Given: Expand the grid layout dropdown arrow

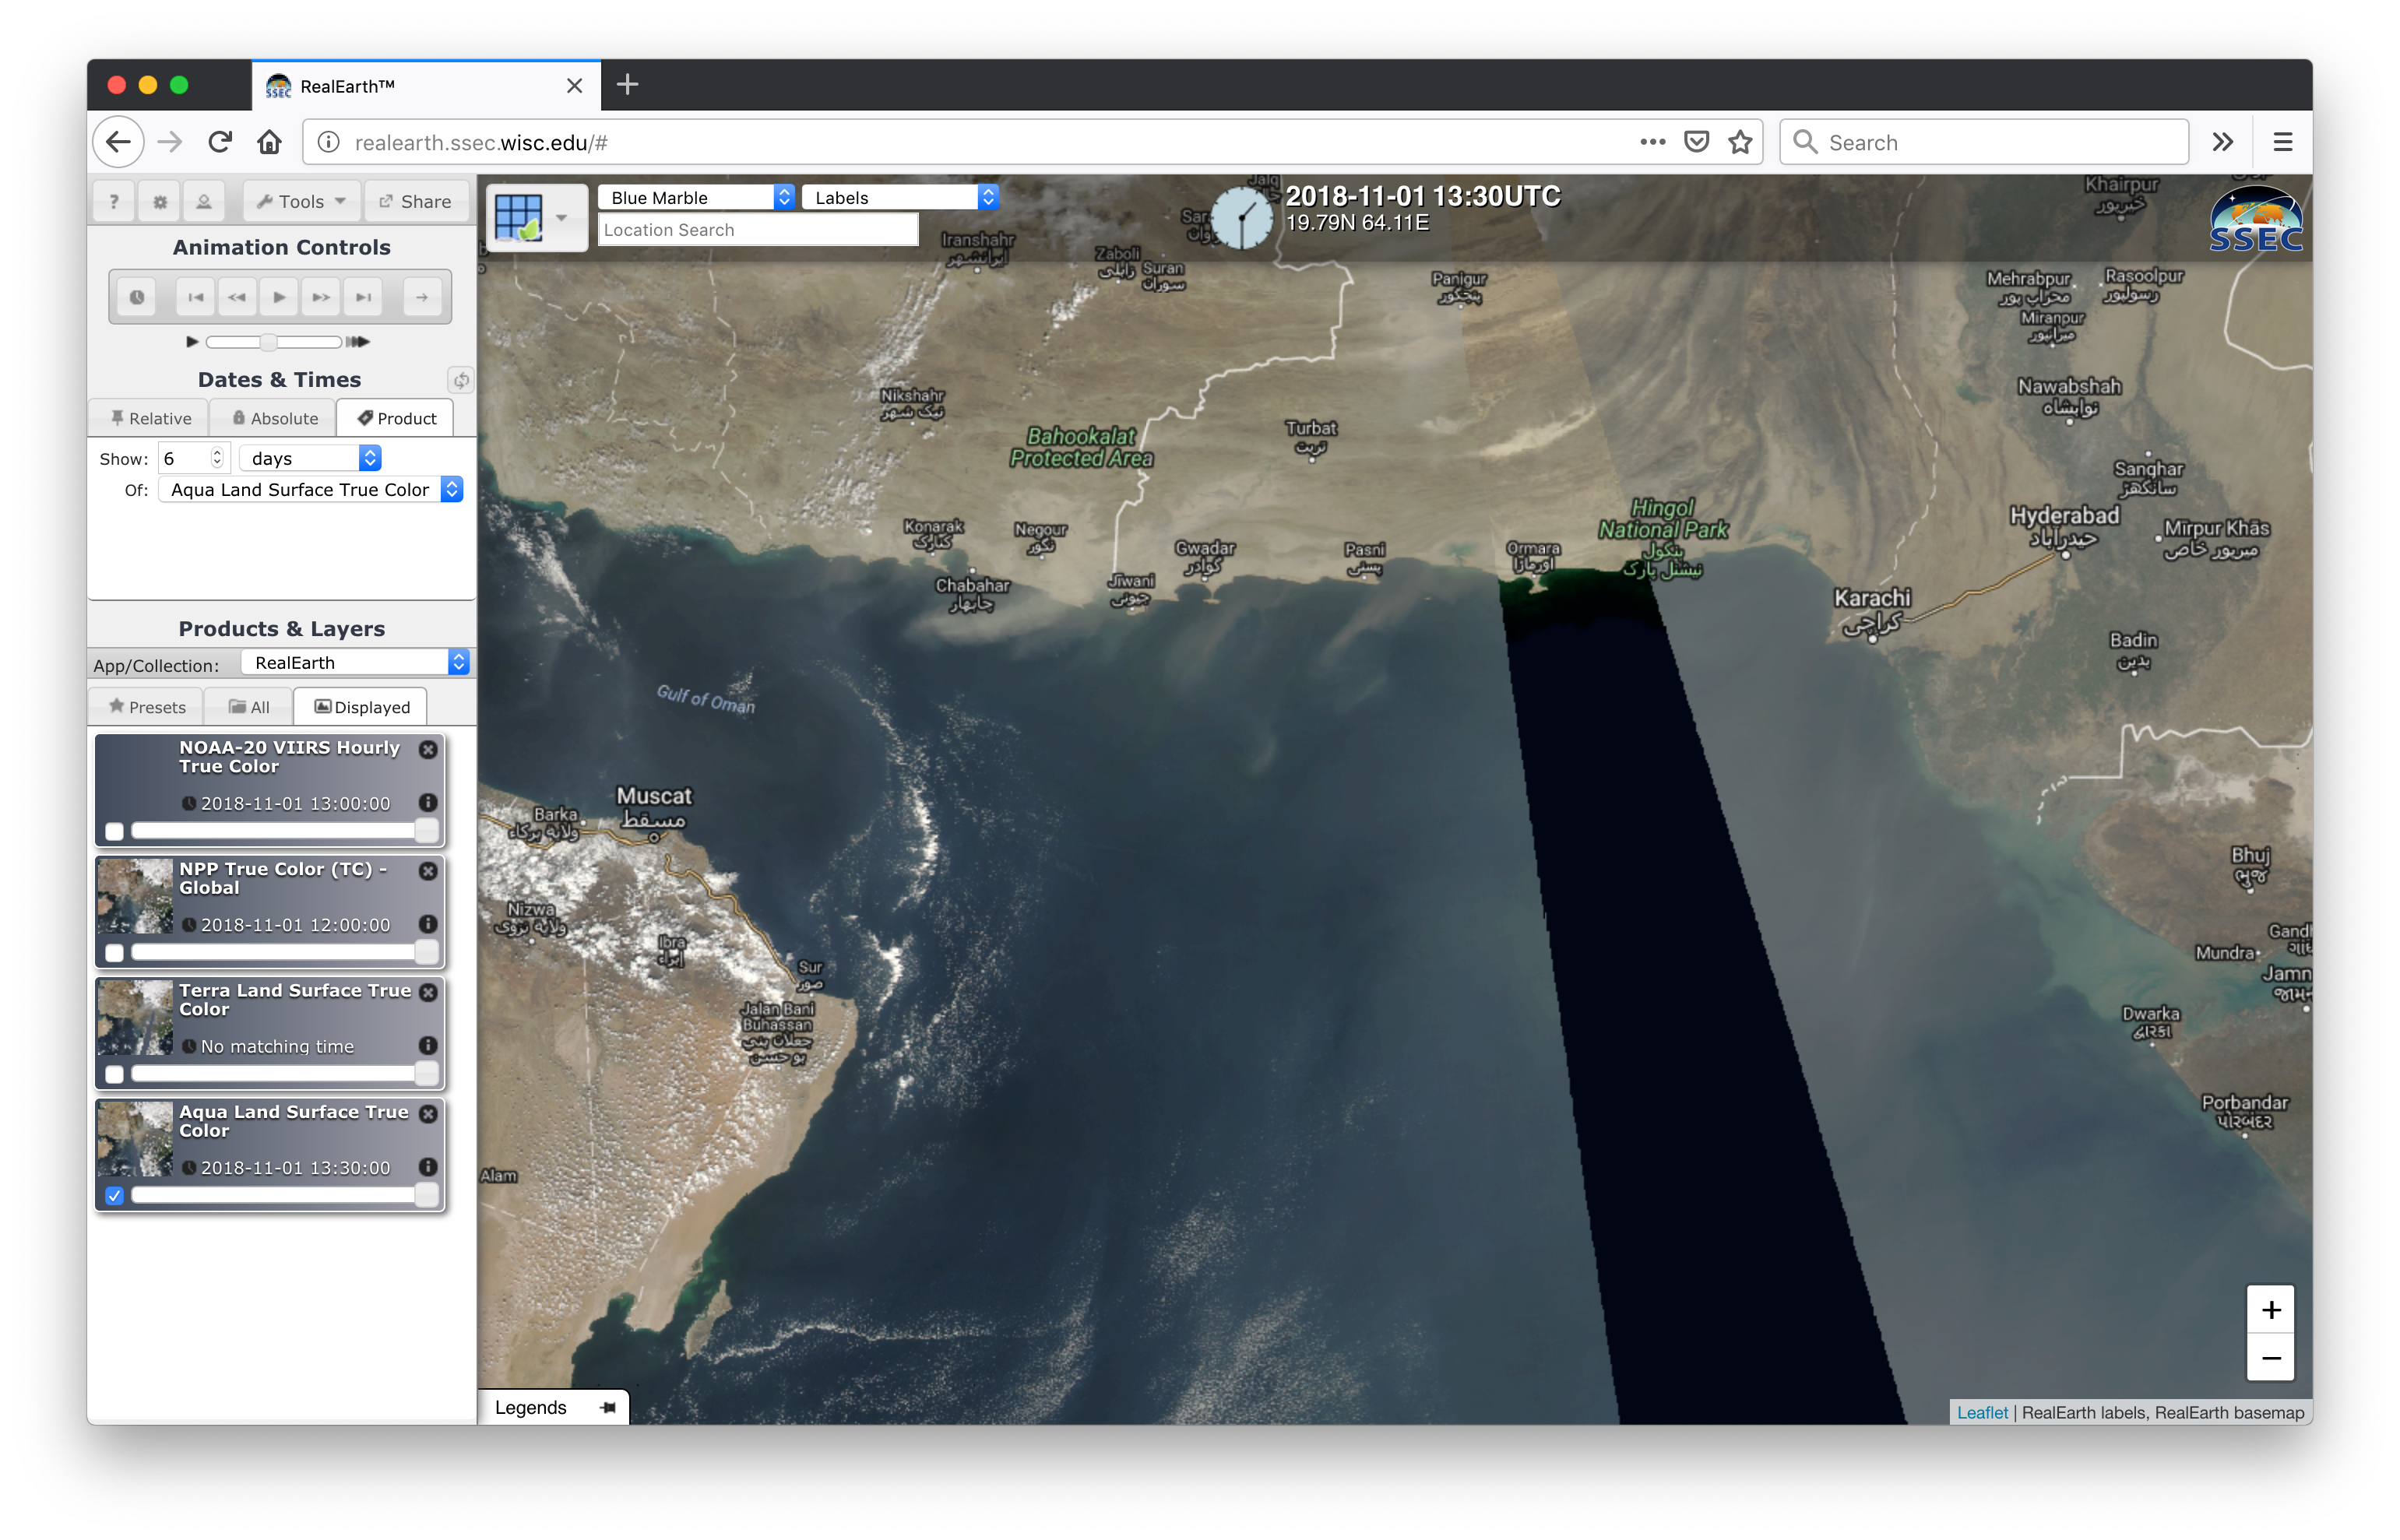Looking at the screenshot, I should pos(562,217).
